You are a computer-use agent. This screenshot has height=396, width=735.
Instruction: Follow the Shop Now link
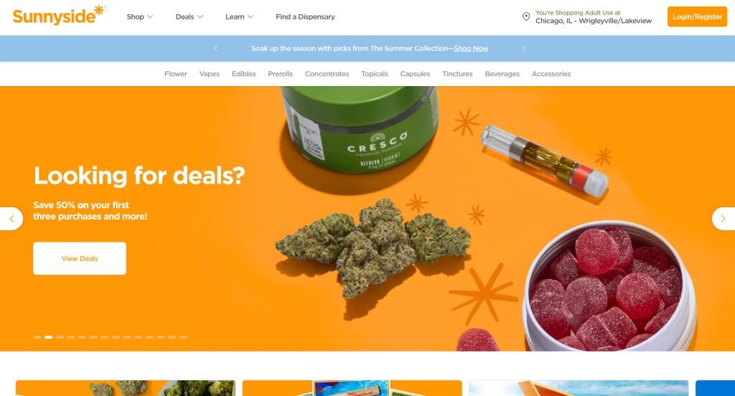click(x=471, y=48)
